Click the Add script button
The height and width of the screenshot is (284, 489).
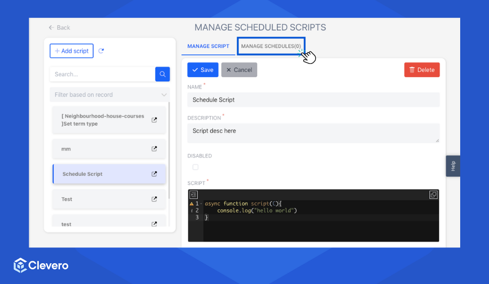coord(72,51)
